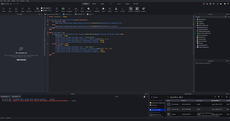The width and height of the screenshot is (230, 121).
Task: Click the Script toolbar icon
Action: click(82, 10)
